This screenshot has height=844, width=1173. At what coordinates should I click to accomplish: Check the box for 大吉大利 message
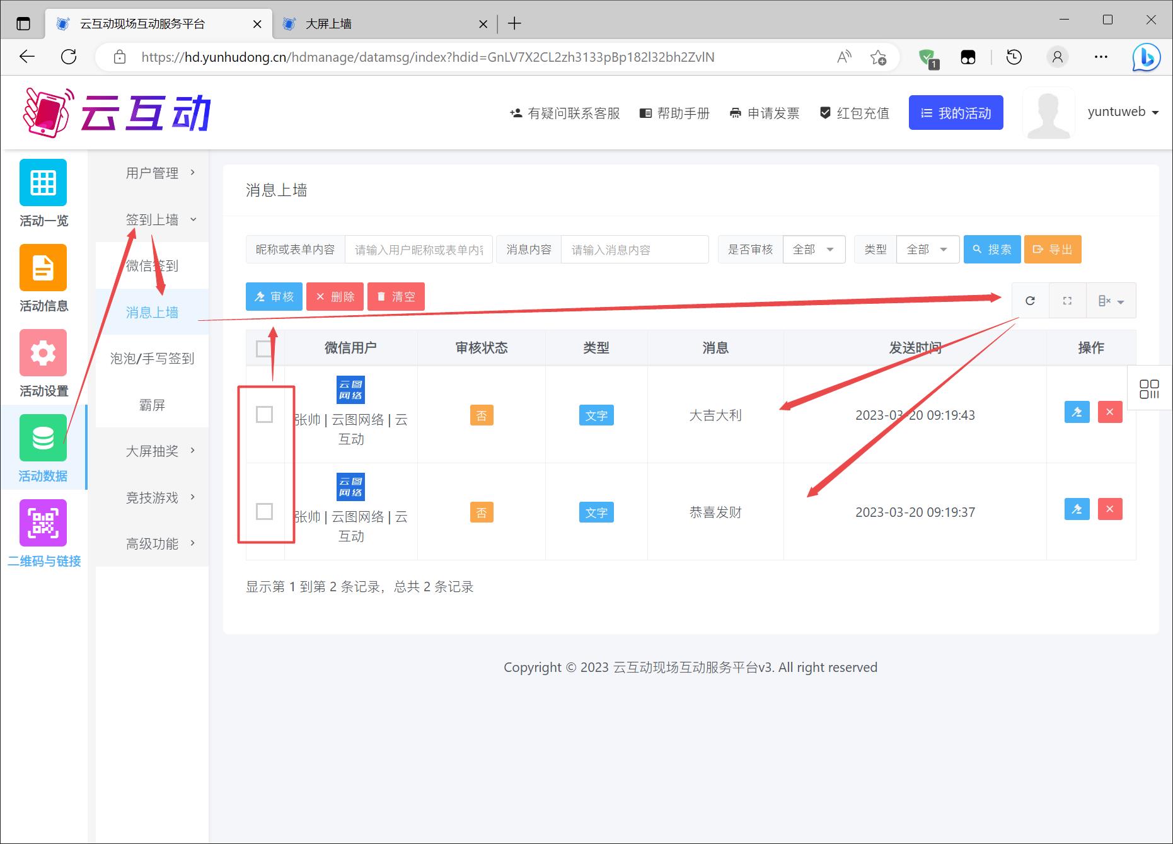(x=264, y=415)
